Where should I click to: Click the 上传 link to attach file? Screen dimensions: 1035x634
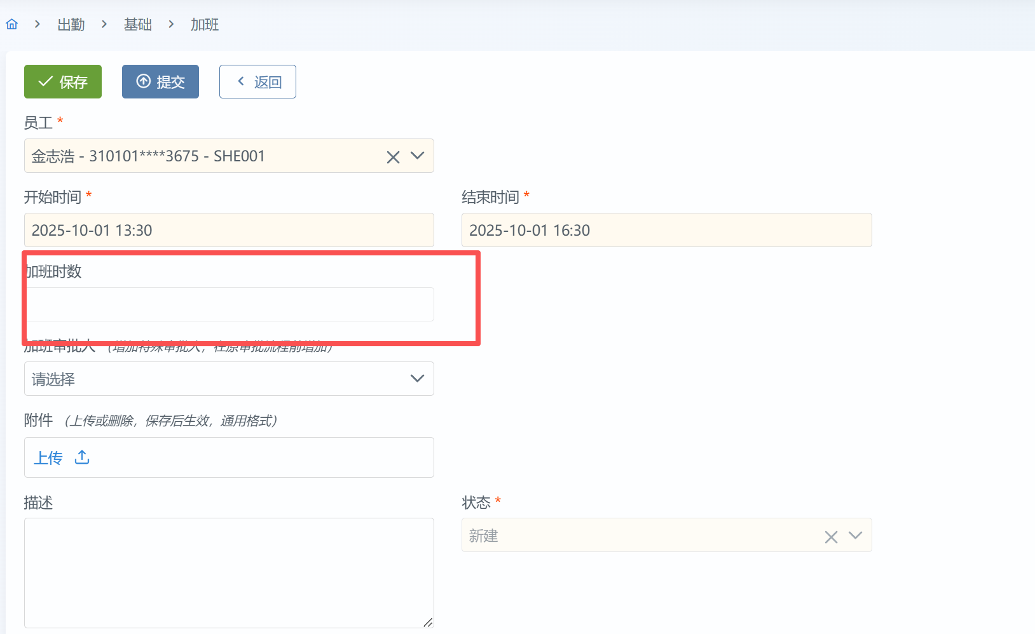coord(48,458)
